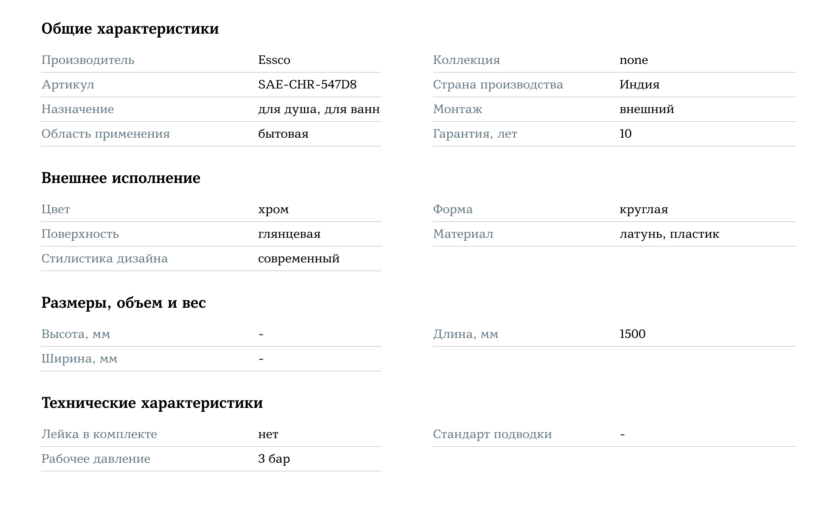Click the '3 бар' working pressure value

274,459
